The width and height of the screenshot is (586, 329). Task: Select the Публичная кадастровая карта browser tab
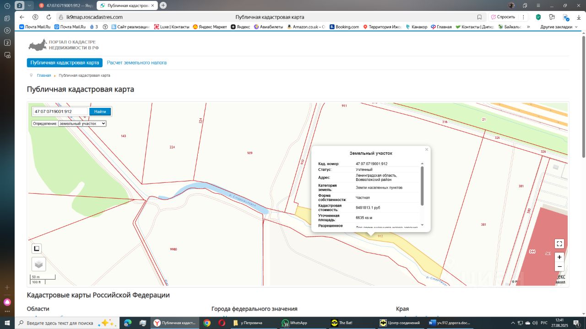(127, 5)
